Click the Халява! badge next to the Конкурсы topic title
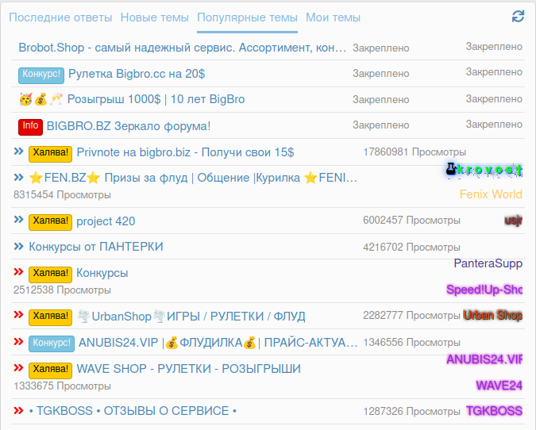The height and width of the screenshot is (430, 536). (50, 275)
